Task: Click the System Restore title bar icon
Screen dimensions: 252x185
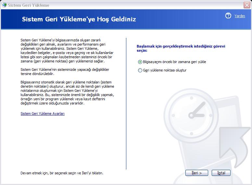Action: pos(4,5)
